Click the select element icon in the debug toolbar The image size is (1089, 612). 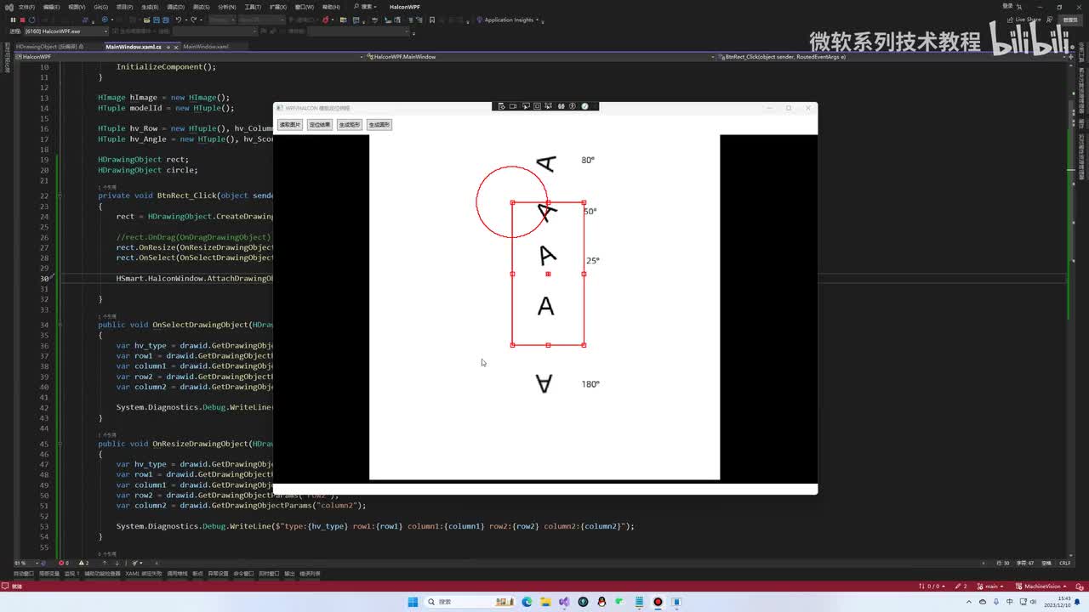526,106
